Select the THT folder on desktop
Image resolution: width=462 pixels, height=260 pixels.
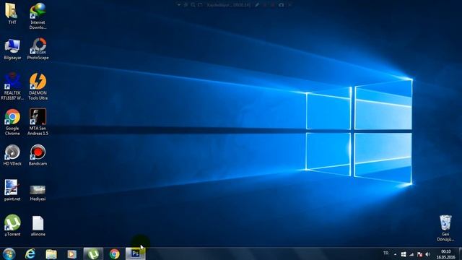tap(12, 14)
